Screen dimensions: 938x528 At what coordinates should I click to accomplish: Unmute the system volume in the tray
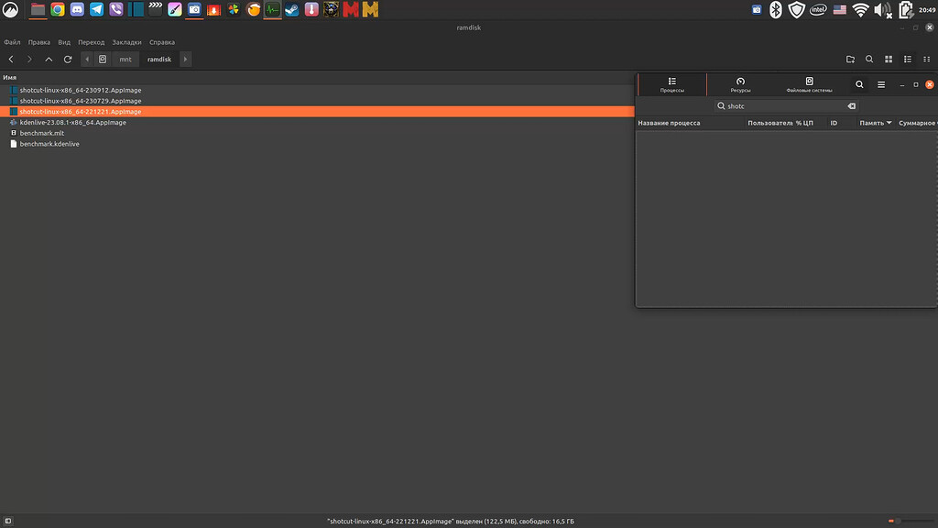tap(880, 9)
